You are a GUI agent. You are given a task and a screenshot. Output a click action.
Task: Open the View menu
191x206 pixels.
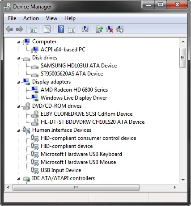coord(51,18)
